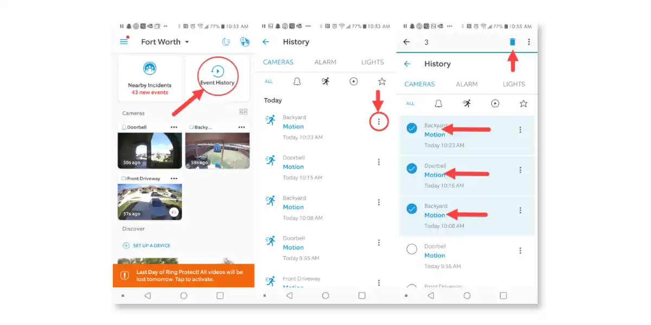
Task: Uncheck the Backyard 10:23 AM event
Action: (x=412, y=128)
